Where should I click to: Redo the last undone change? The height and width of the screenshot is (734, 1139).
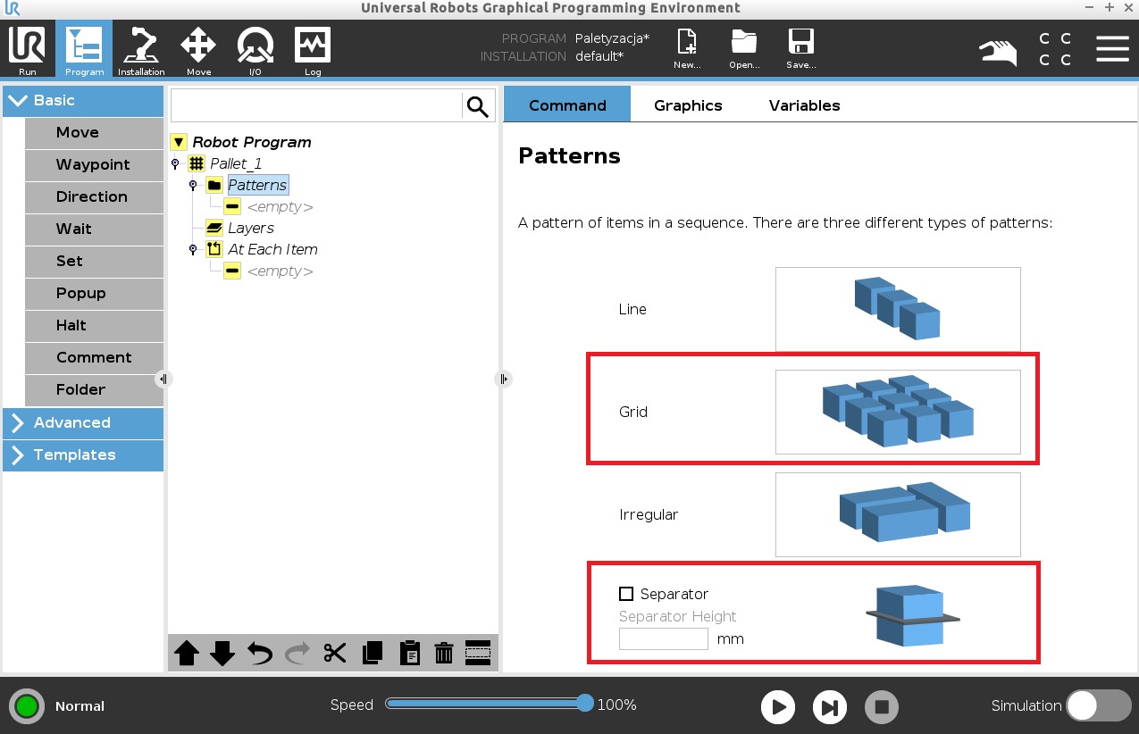click(x=297, y=654)
